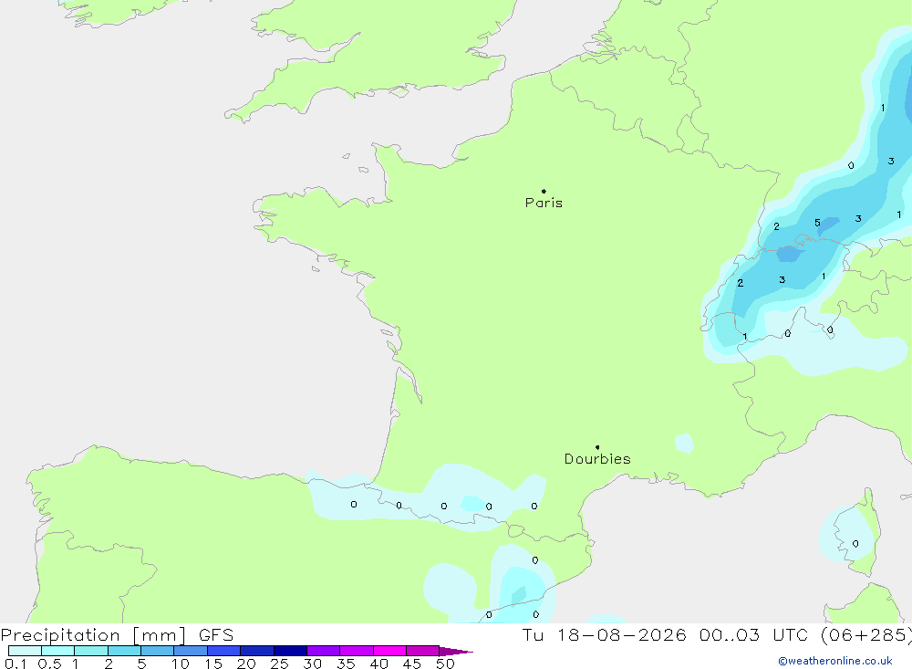The width and height of the screenshot is (912, 669).
Task: Click the Paris city label
Action: click(544, 203)
